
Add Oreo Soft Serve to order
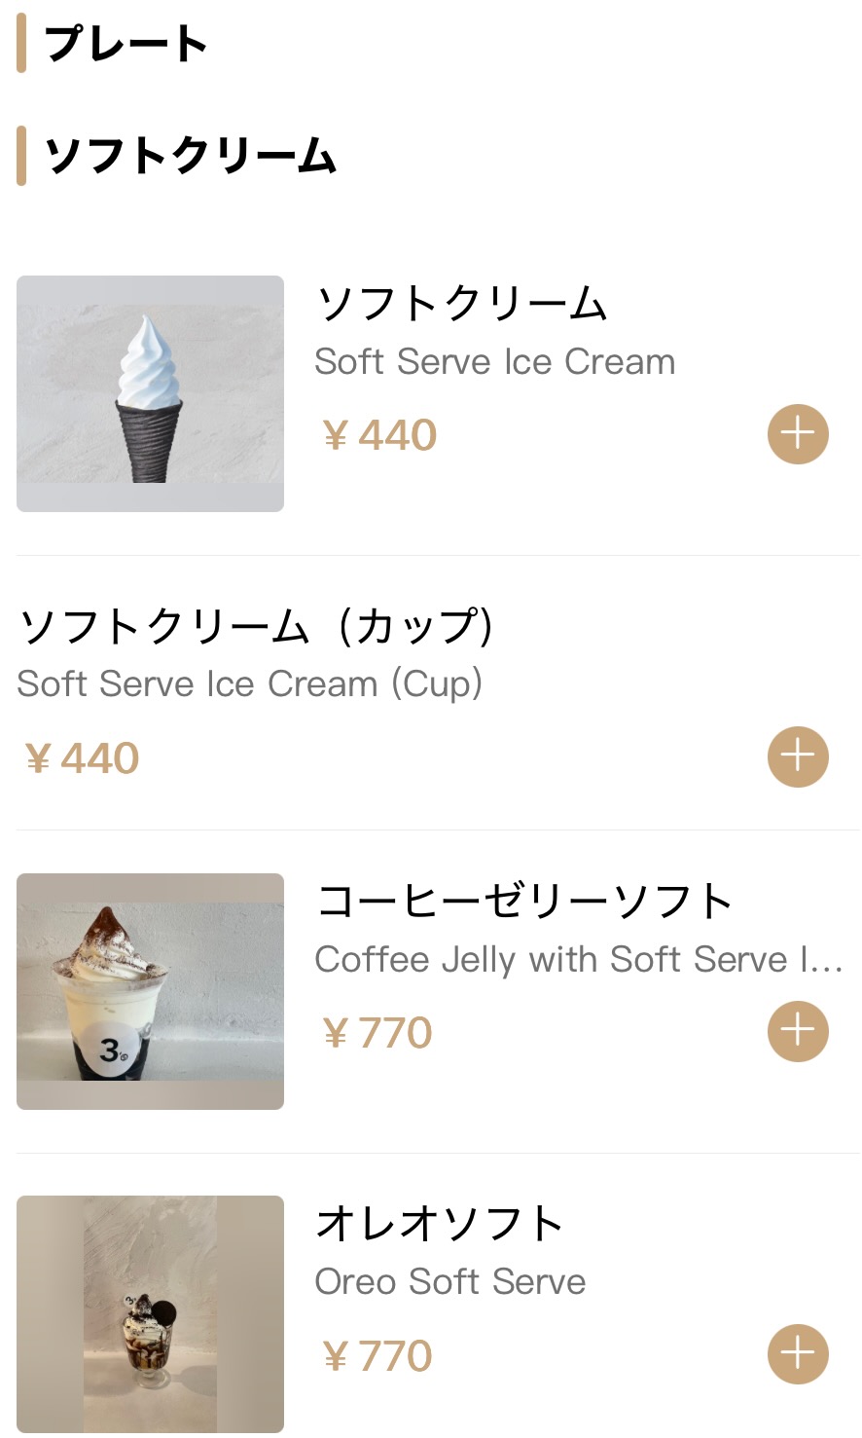pyautogui.click(x=798, y=1353)
